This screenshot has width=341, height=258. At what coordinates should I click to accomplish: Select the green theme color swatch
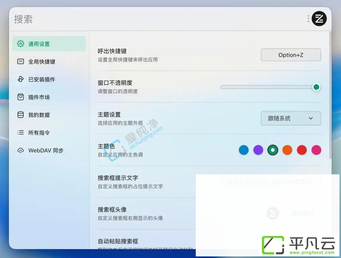point(273,150)
